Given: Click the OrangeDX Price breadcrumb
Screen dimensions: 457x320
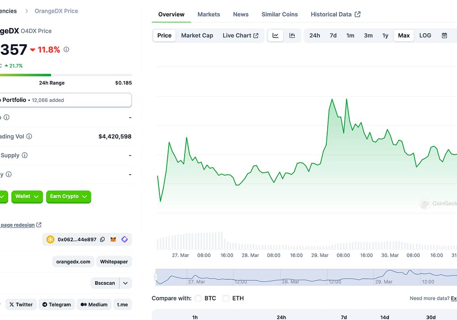Looking at the screenshot, I should tap(56, 11).
